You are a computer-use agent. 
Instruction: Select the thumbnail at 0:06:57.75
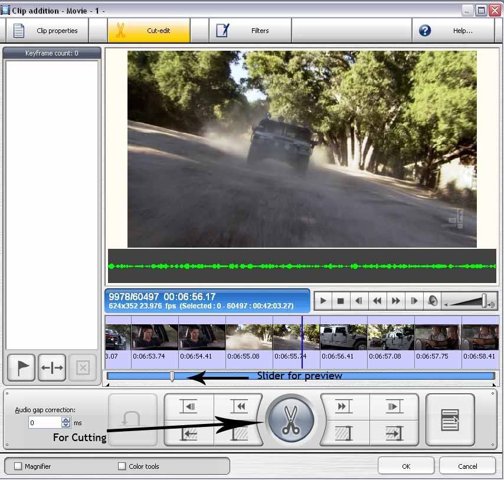tap(438, 337)
